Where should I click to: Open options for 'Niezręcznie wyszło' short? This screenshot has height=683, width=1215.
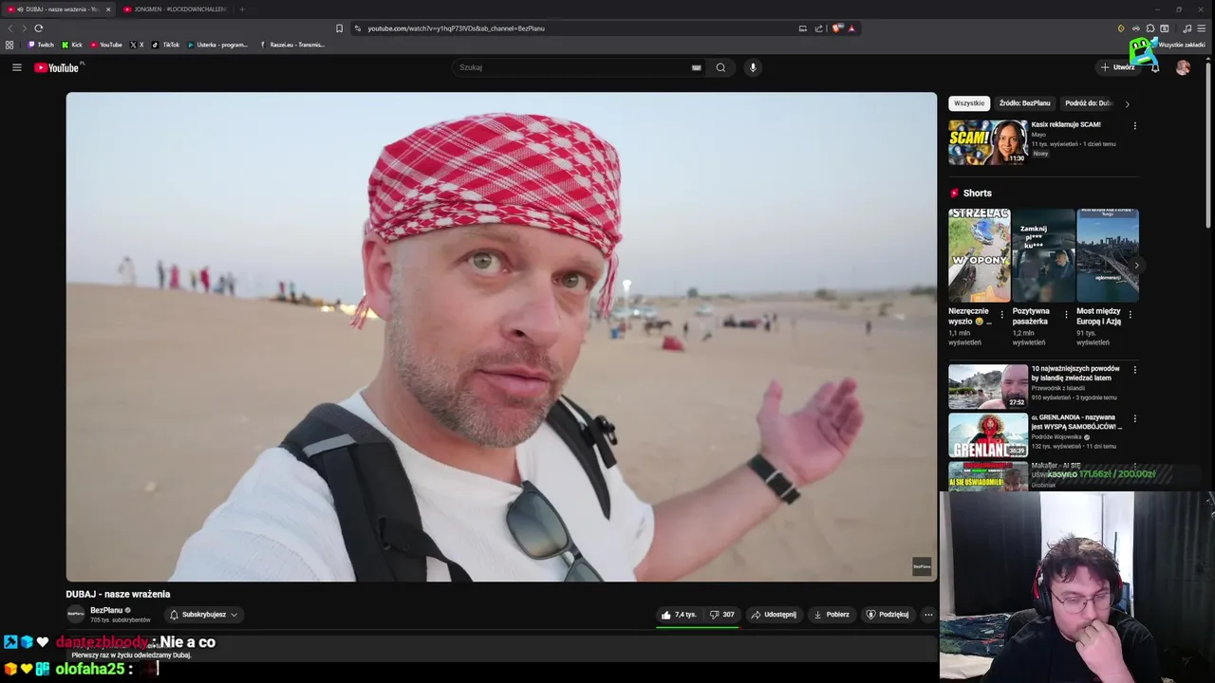1001,315
